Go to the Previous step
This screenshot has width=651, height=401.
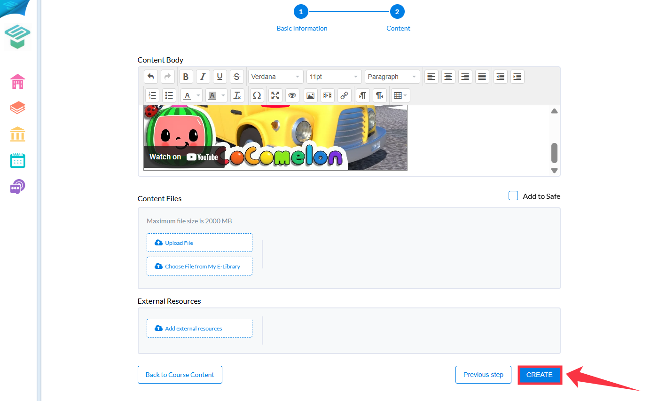(483, 375)
